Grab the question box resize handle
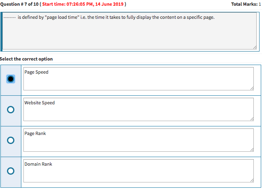The width and height of the screenshot is (262, 189). (255, 48)
